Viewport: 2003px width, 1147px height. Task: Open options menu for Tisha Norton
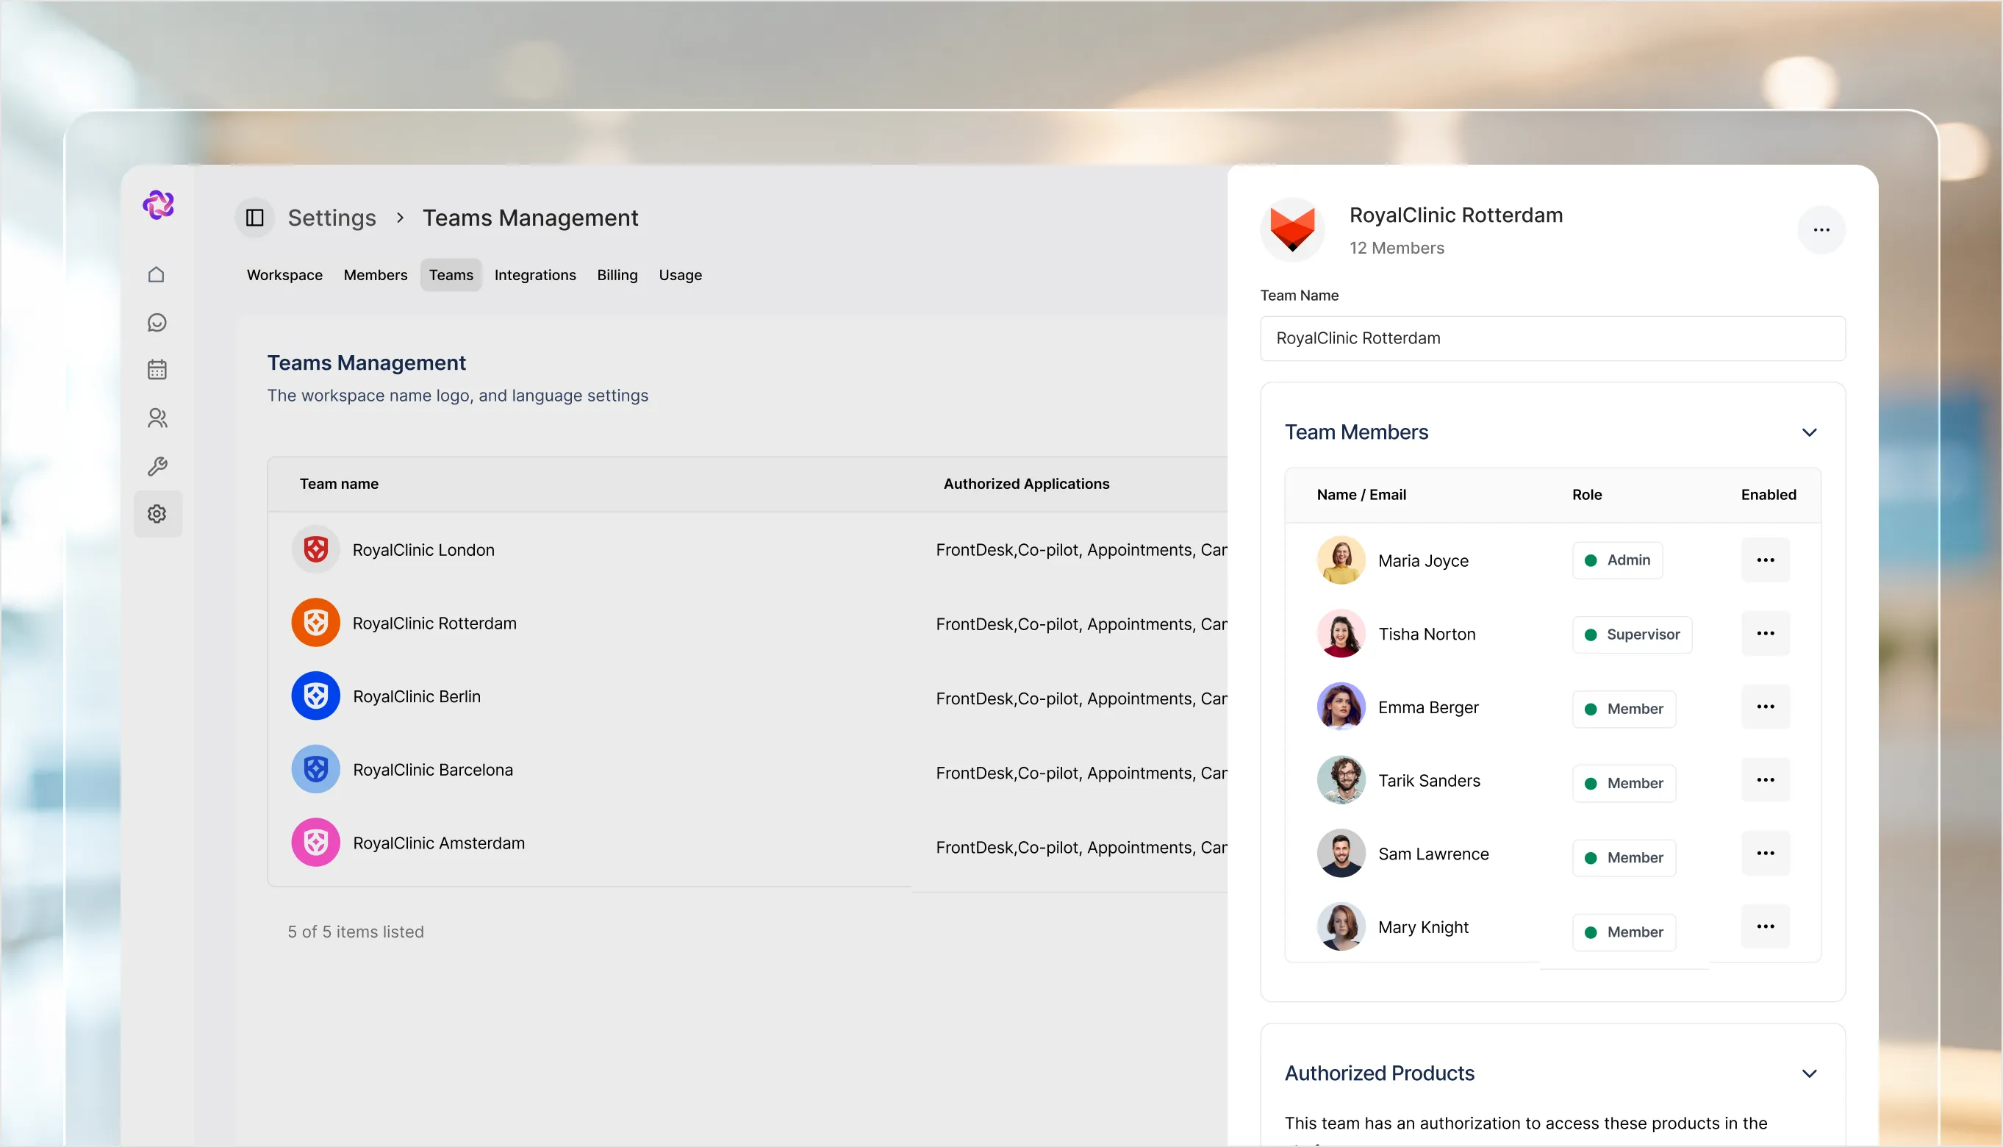point(1766,633)
